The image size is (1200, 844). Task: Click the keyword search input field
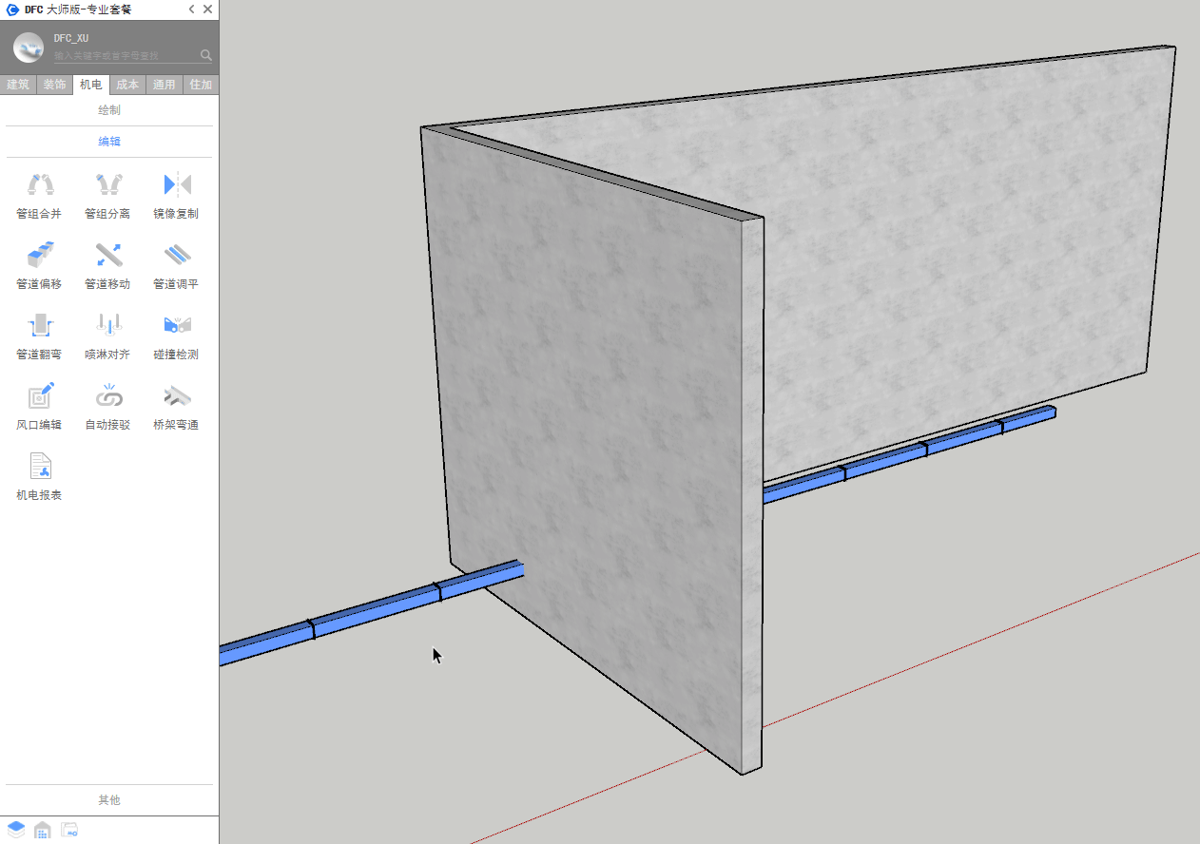click(124, 56)
